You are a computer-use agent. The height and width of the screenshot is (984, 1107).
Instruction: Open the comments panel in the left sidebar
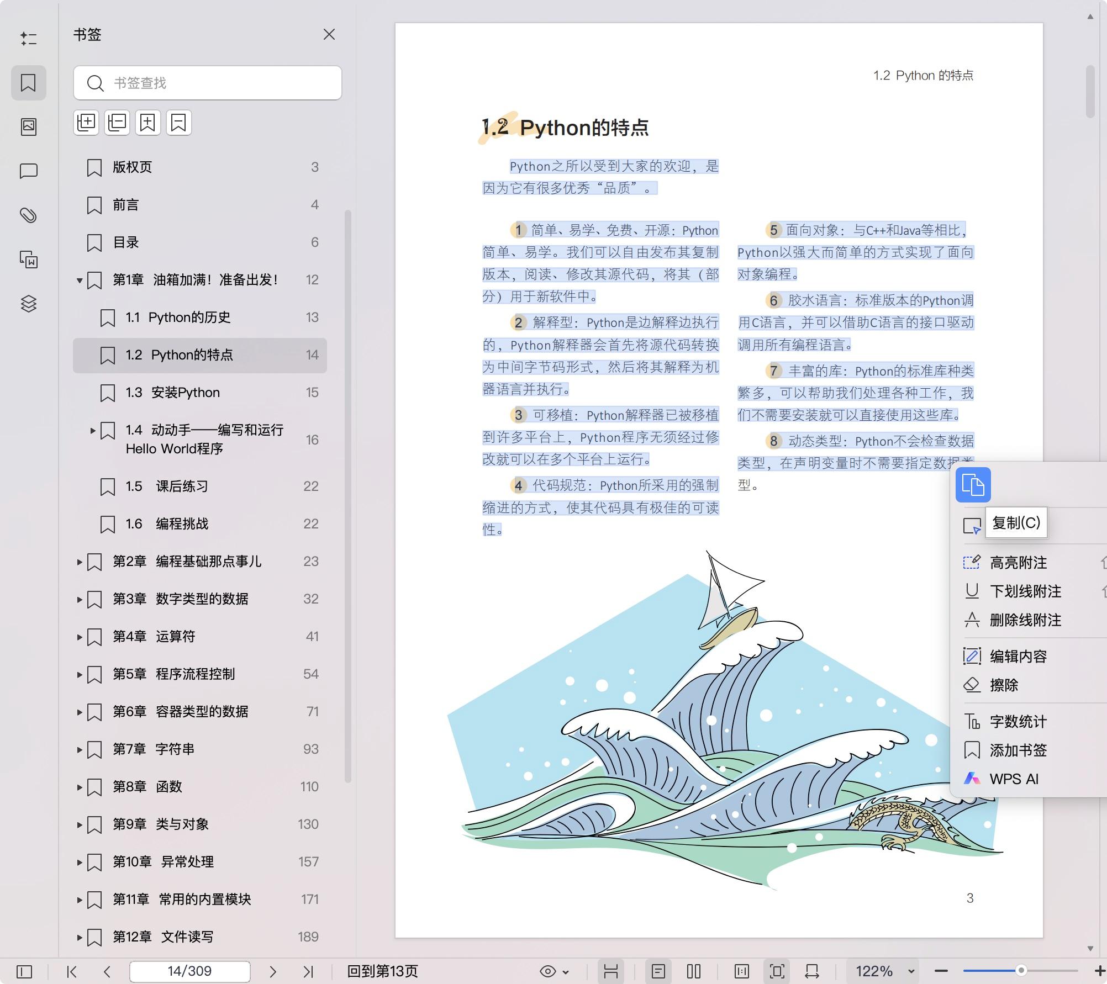point(29,171)
